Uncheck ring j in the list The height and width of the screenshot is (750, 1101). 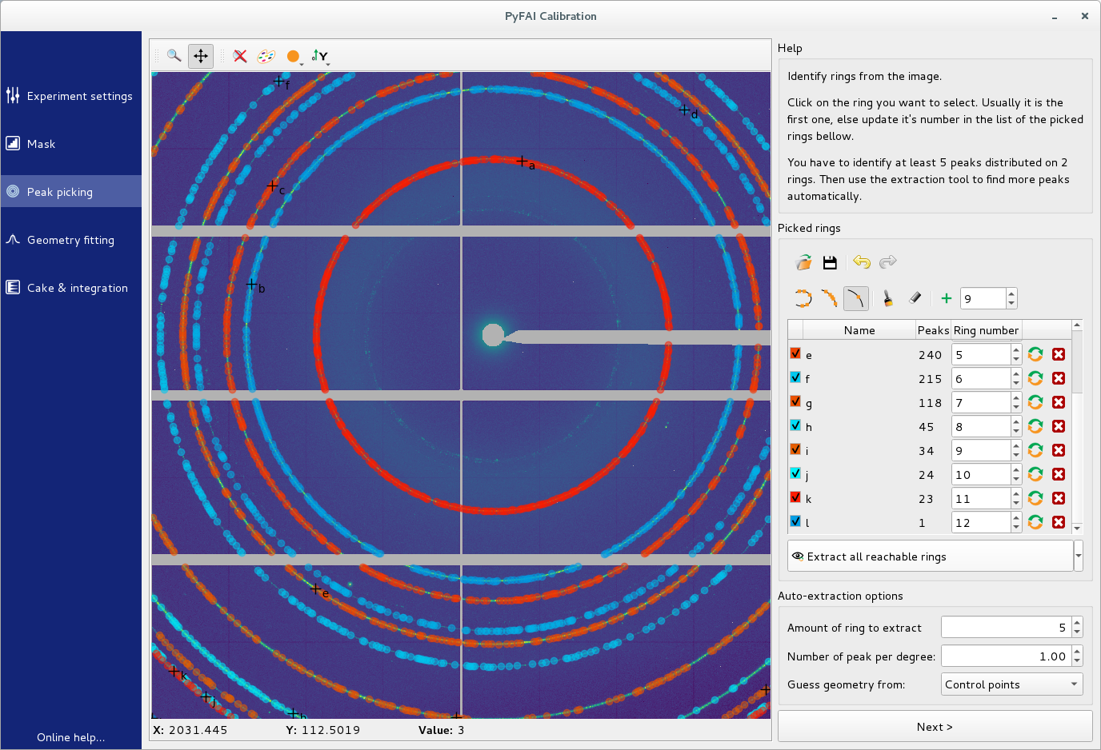[x=795, y=474]
